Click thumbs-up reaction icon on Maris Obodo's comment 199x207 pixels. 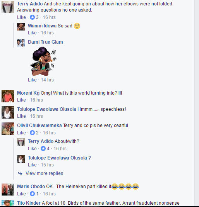tap(32, 193)
